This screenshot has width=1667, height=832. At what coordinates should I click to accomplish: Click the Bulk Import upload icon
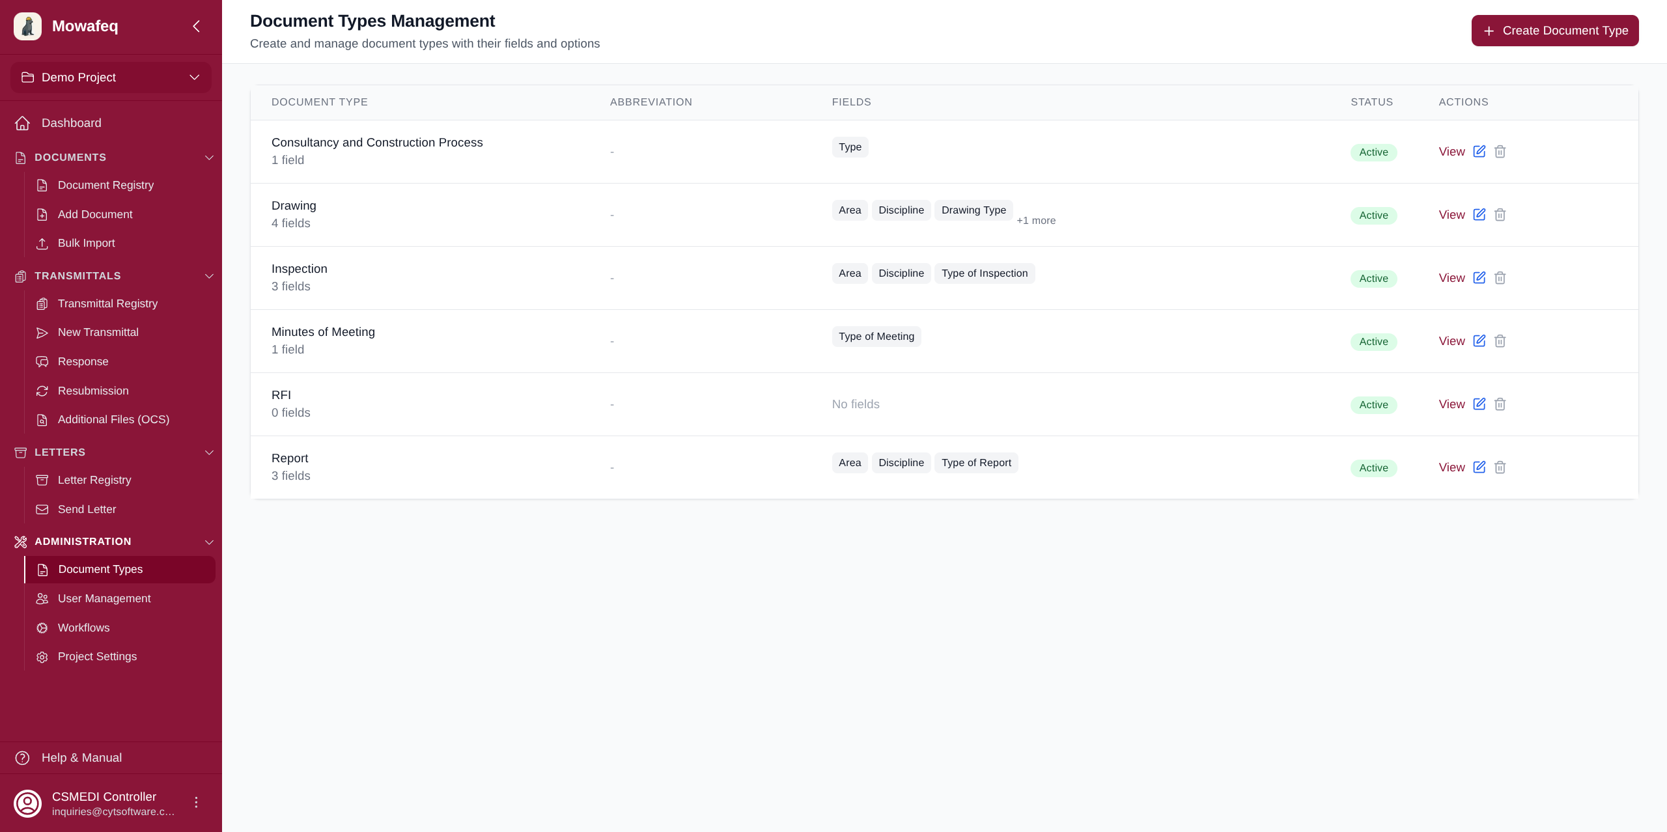[x=42, y=243]
